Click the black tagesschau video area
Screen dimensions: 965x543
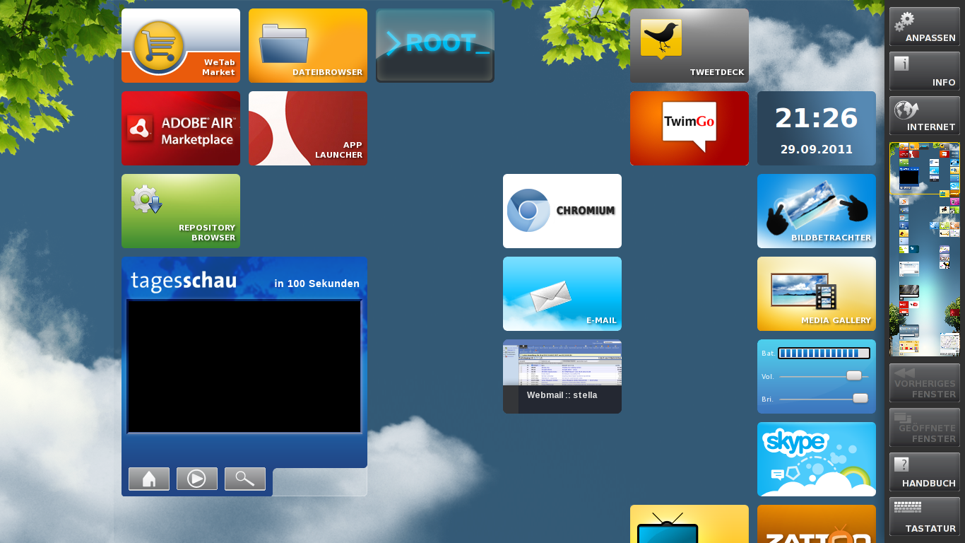[x=244, y=366]
